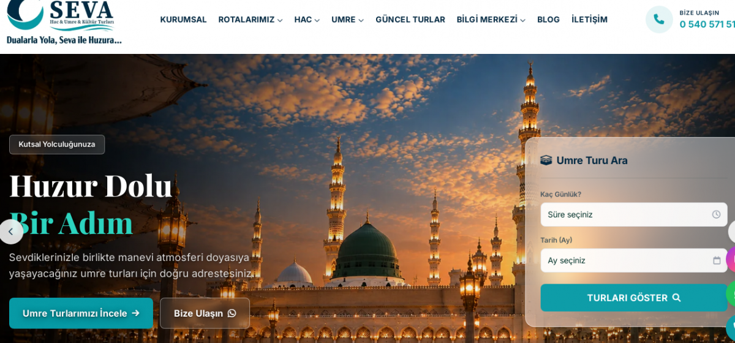Click the SEVA logo

tap(64, 22)
